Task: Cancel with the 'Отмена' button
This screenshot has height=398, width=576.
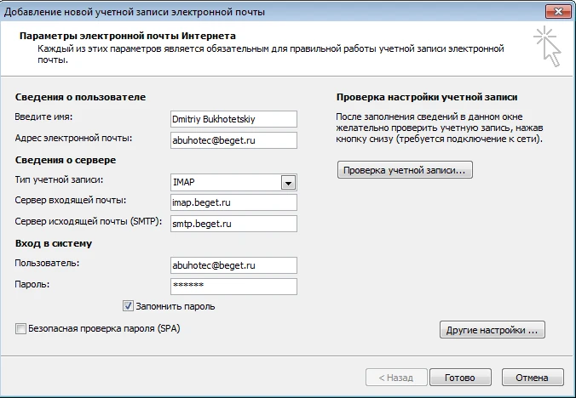Action: (533, 378)
